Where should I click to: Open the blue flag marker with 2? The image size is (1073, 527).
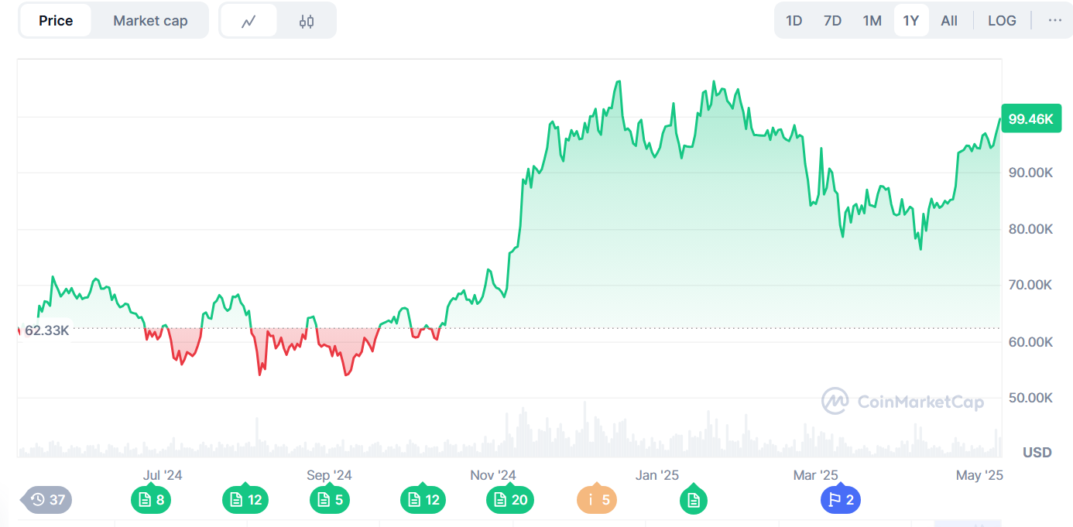841,500
